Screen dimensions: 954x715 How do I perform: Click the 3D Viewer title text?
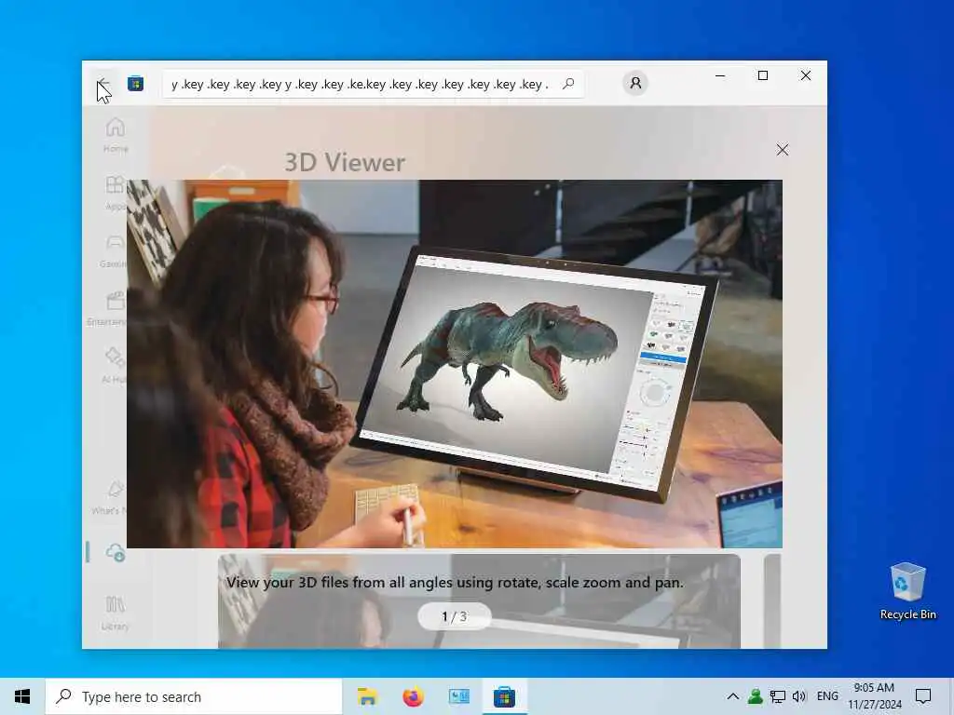point(345,162)
